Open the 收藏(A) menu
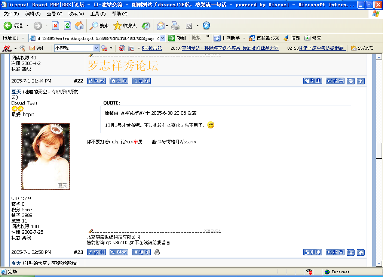This screenshot has height=277, width=383. [x=76, y=14]
